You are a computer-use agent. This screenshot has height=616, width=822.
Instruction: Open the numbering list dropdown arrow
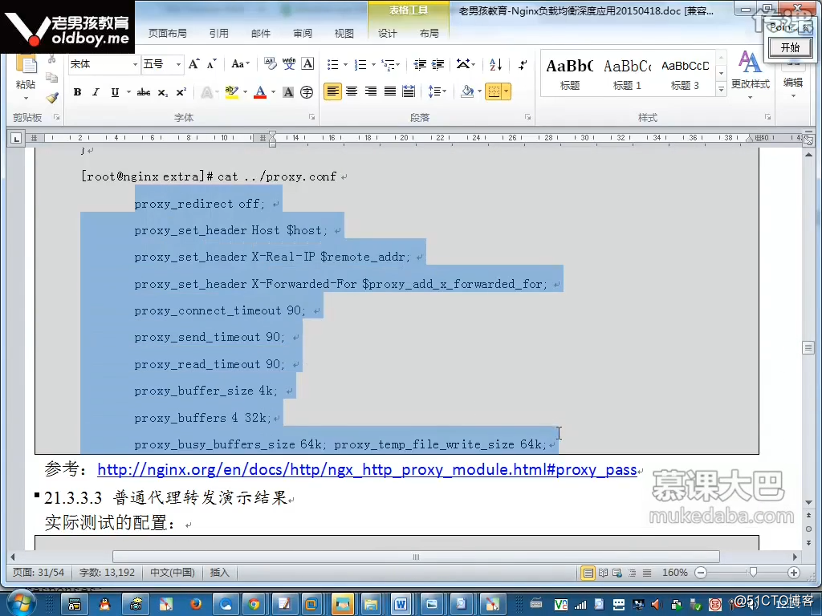(x=373, y=64)
